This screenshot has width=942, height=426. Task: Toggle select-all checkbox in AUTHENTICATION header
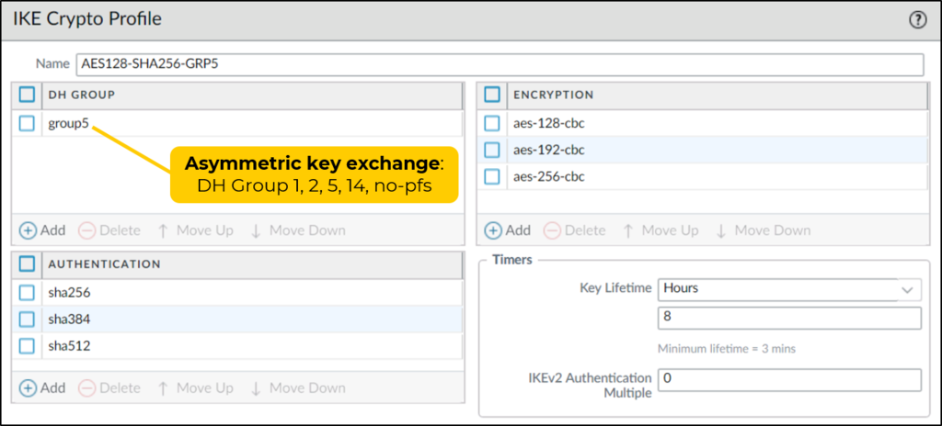pos(27,264)
